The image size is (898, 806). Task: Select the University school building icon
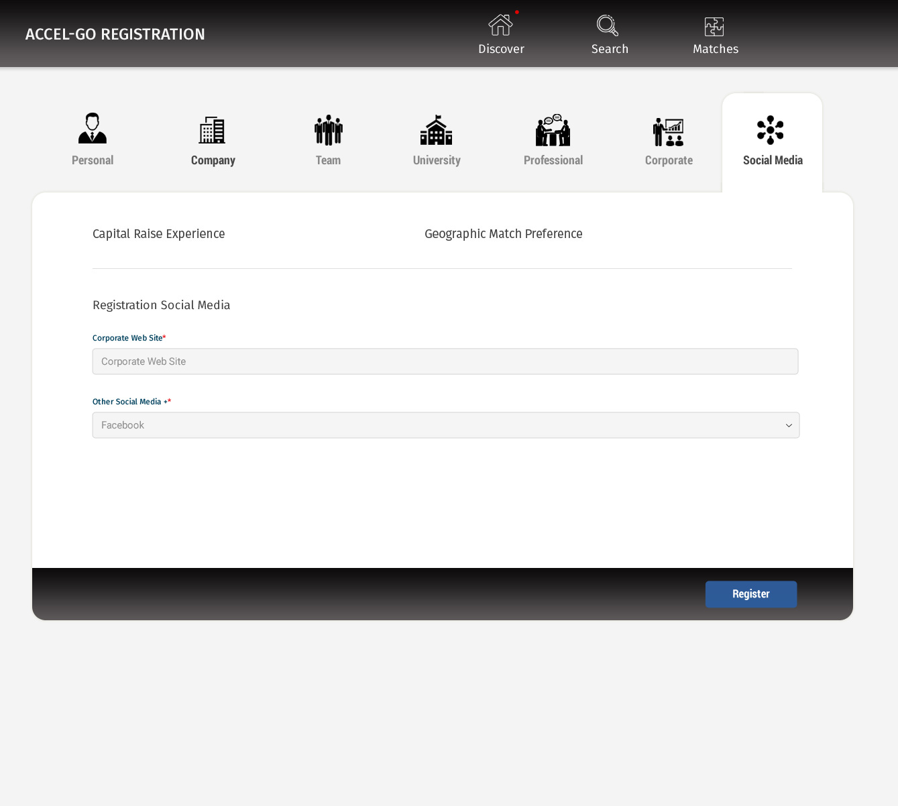click(x=437, y=130)
